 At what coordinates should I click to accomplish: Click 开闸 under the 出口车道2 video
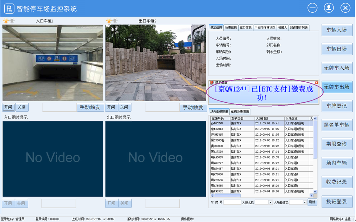pyautogui.click(x=111, y=107)
